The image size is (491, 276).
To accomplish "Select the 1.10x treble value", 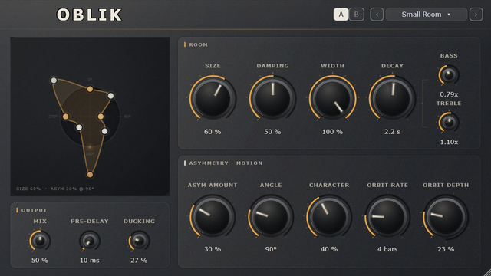I will pos(449,142).
